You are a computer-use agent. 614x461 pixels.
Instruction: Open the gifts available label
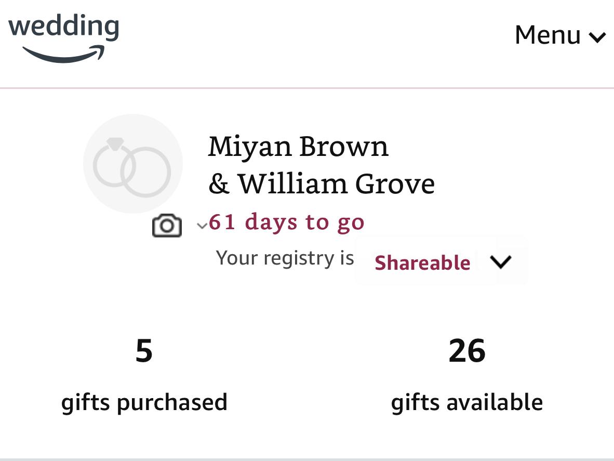(x=467, y=403)
